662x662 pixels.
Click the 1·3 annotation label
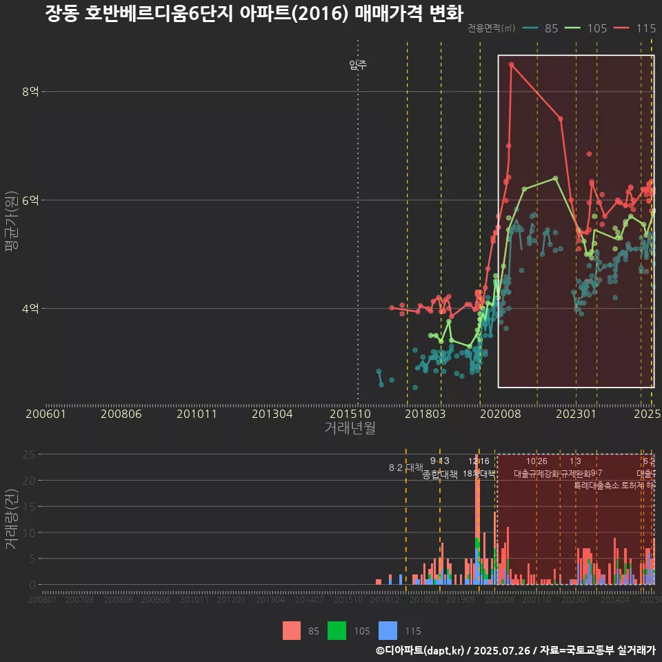tap(575, 461)
